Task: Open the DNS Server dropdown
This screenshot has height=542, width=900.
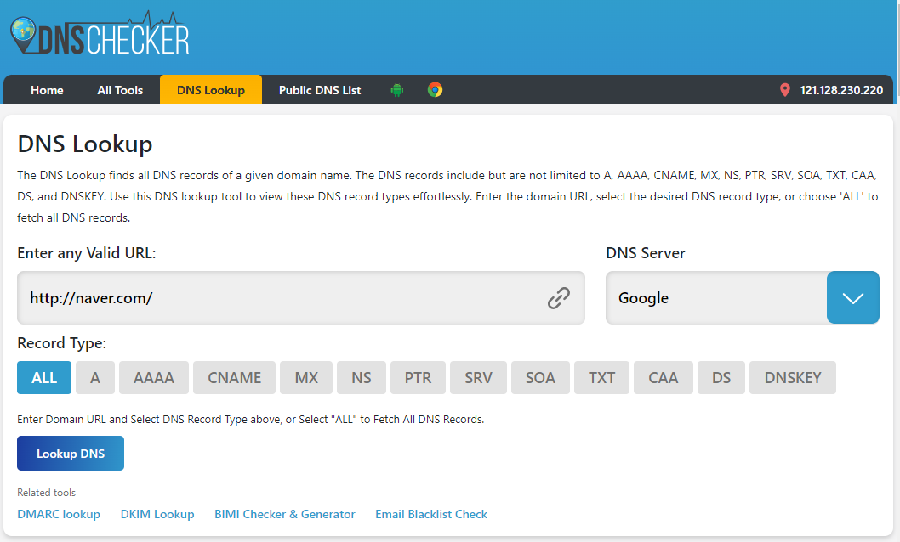Action: click(x=852, y=297)
